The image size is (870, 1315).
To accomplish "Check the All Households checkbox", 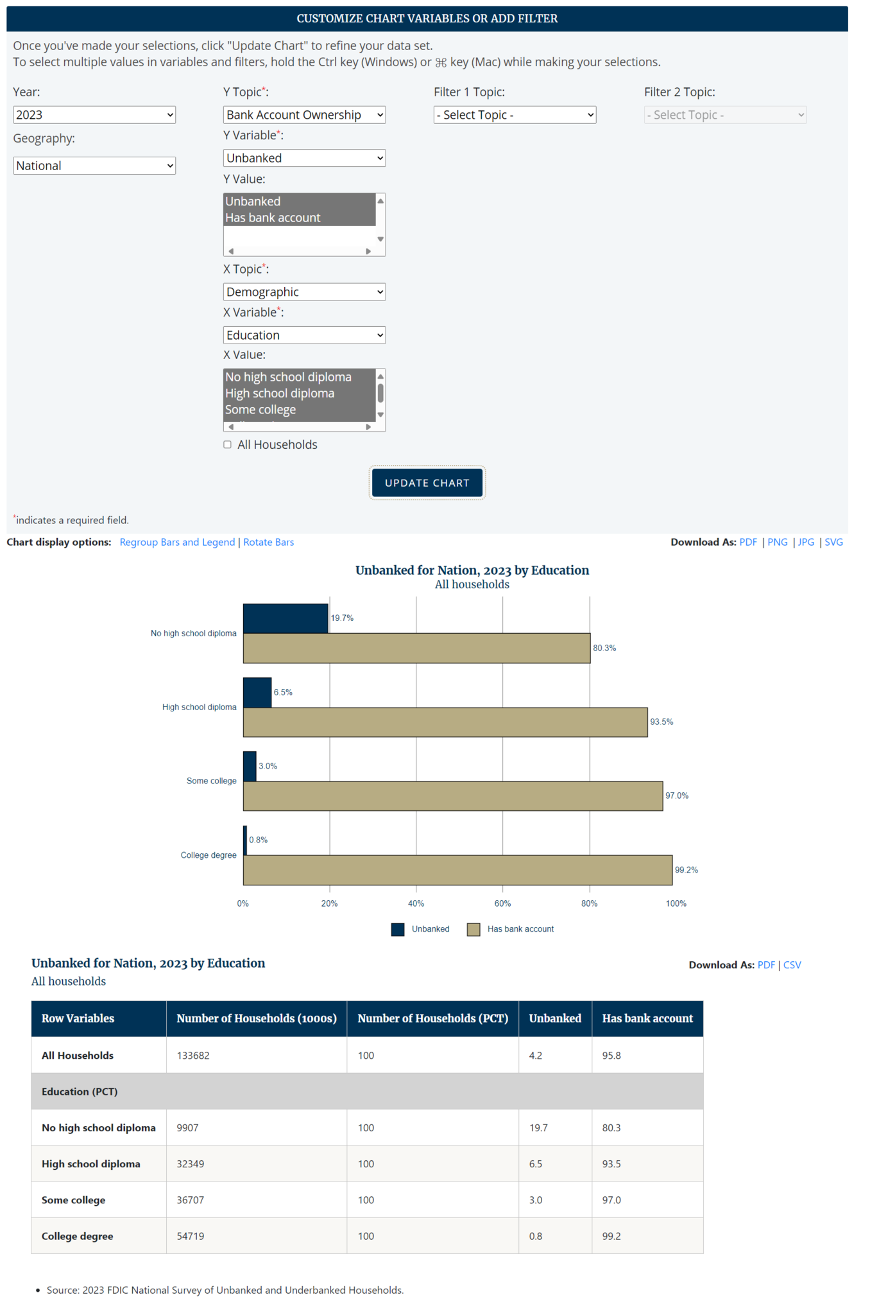I will [x=227, y=444].
